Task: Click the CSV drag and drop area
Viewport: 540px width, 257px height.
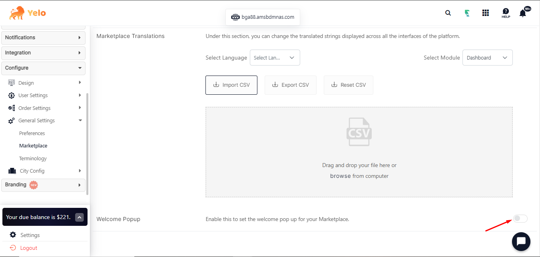Action: click(x=359, y=152)
